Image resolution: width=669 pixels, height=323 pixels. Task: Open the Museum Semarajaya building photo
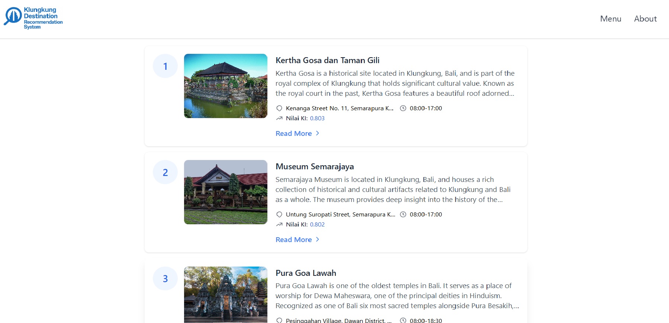point(226,192)
